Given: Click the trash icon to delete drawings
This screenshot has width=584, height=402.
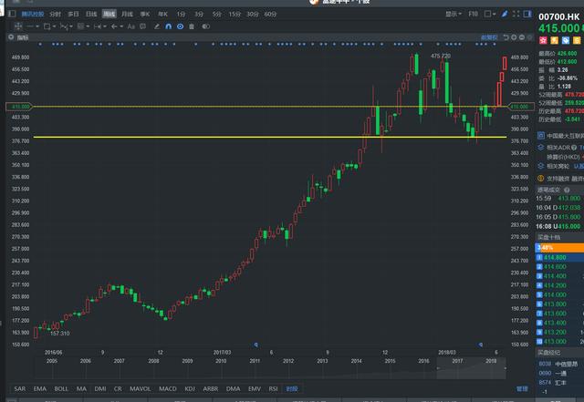Looking at the screenshot, I should pos(192,26).
